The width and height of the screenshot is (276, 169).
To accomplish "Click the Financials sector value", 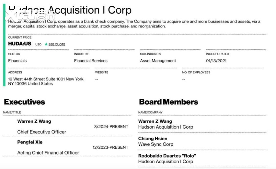I will [17, 61].
